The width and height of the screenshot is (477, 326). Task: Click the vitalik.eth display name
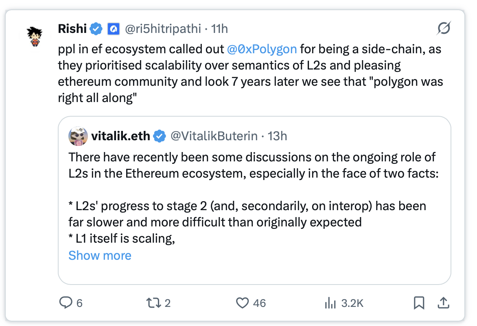tap(120, 136)
